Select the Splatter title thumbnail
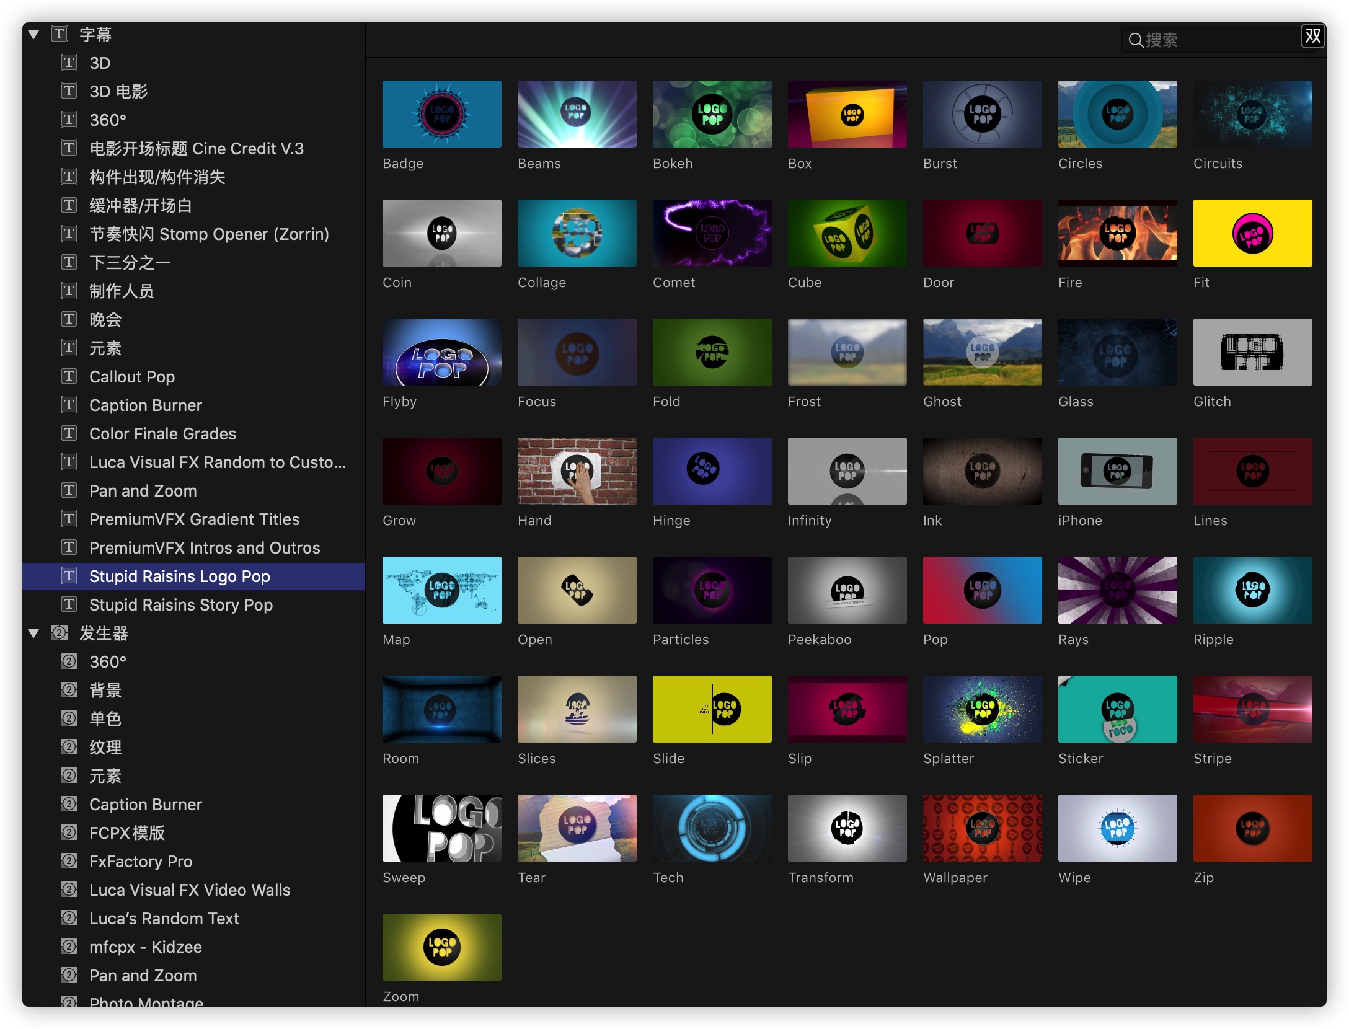 (981, 709)
